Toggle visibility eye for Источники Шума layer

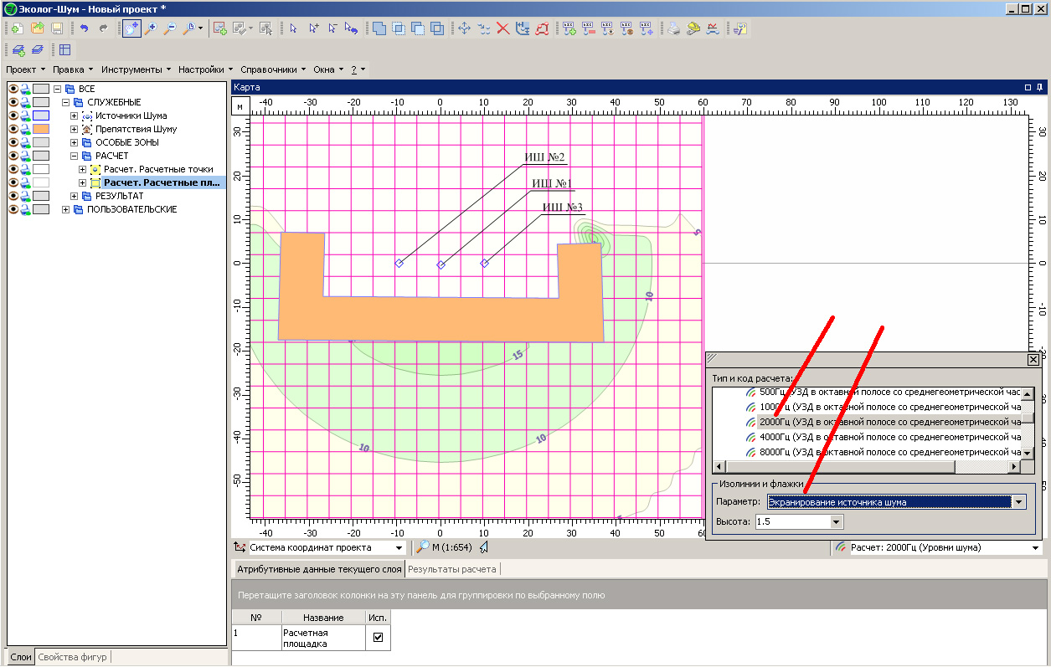coord(13,116)
